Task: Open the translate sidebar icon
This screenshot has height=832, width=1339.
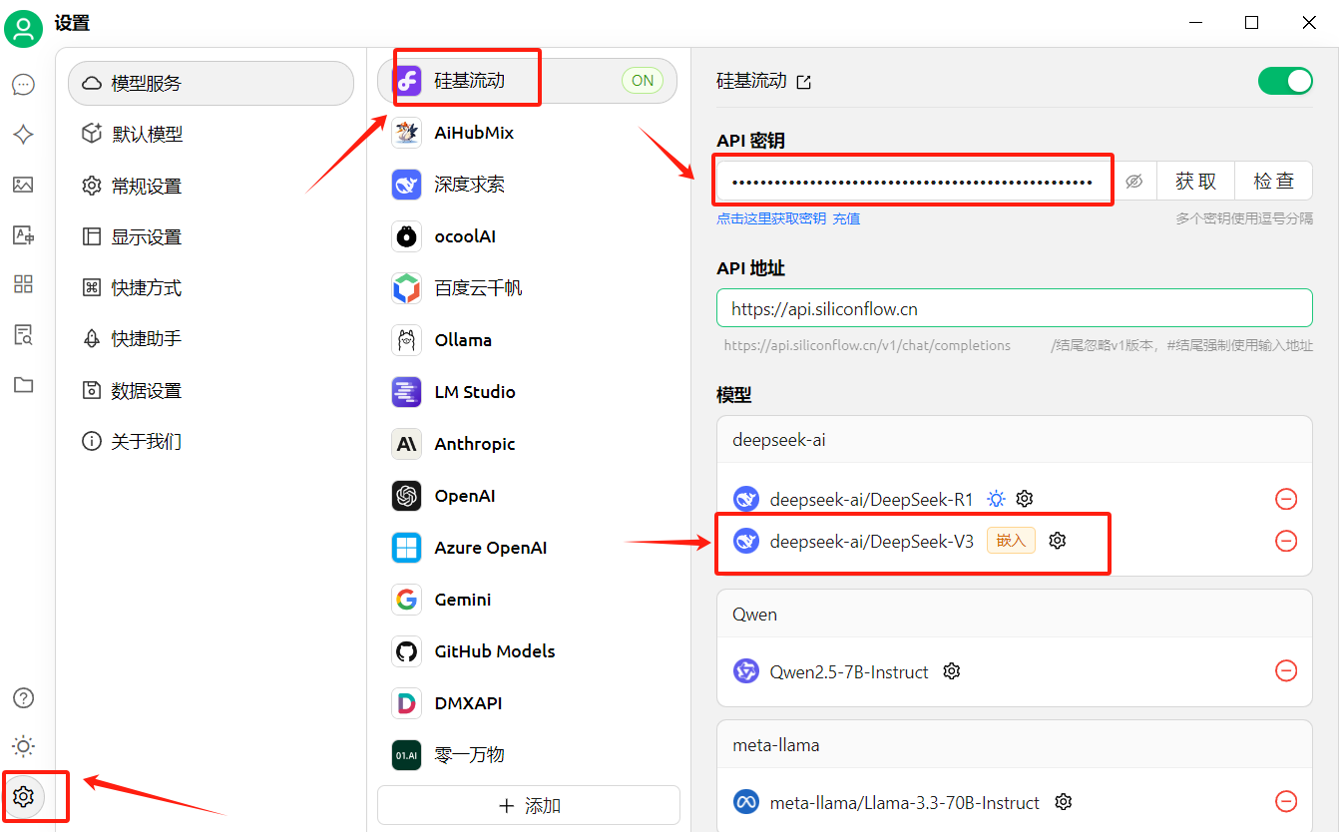Action: tap(23, 234)
